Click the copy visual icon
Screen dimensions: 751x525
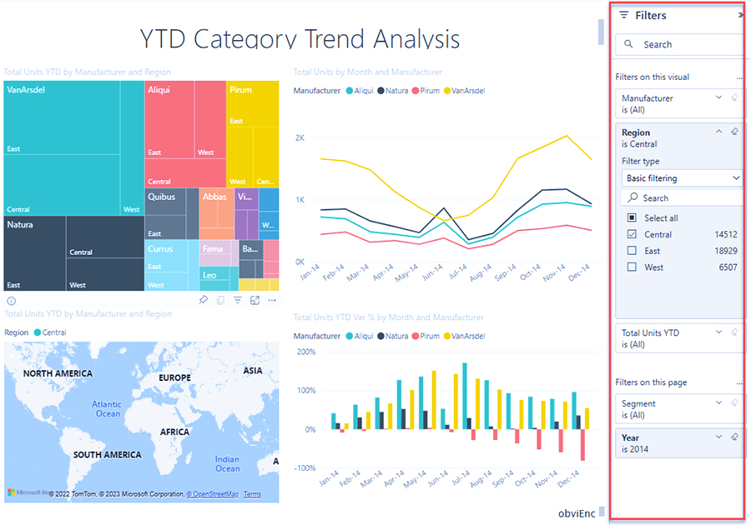[x=221, y=300]
